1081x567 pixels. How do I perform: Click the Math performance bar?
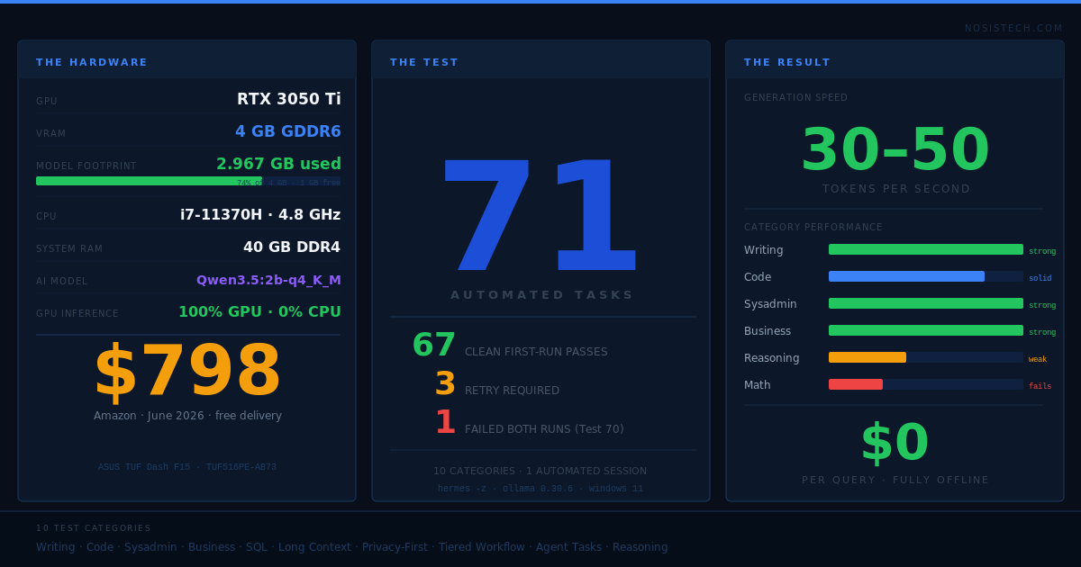coord(926,384)
